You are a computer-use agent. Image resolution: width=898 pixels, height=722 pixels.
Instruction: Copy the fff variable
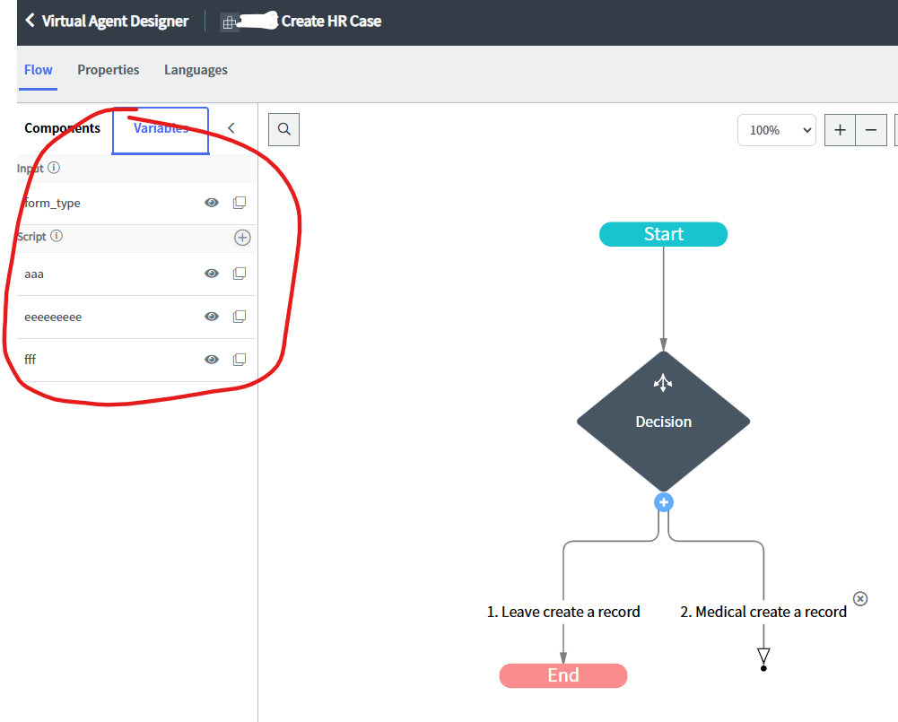[x=239, y=359]
